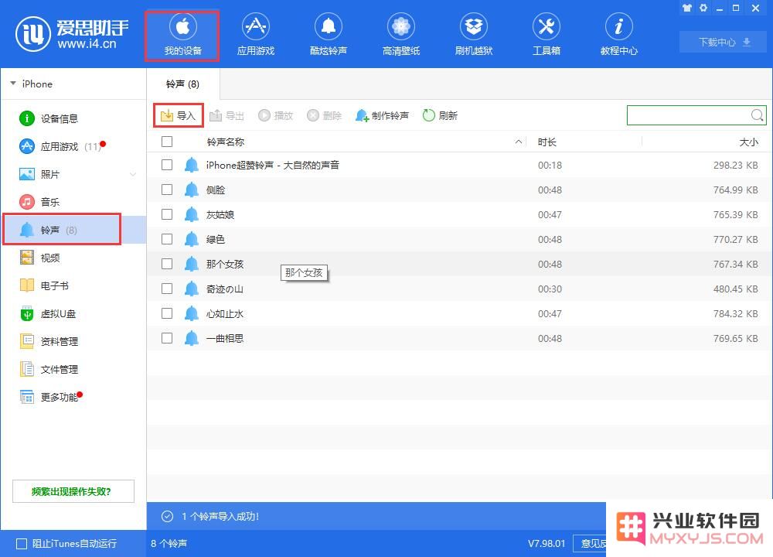Open 刷机越狱 flashing section
Image resolution: width=773 pixels, height=557 pixels.
(474, 36)
